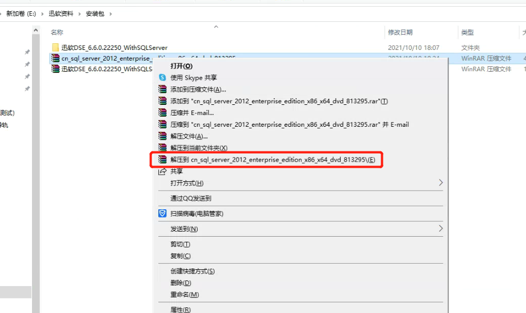Viewport: 526px width, 313px height.
Task: Sort by 类型 column header
Action: tap(467, 33)
